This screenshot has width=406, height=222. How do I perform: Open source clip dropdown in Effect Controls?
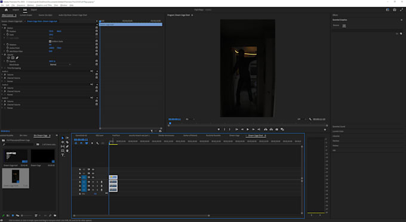point(25,21)
